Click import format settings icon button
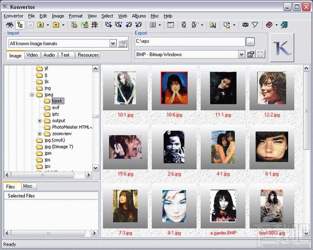This screenshot has height=250, width=313. [x=123, y=44]
